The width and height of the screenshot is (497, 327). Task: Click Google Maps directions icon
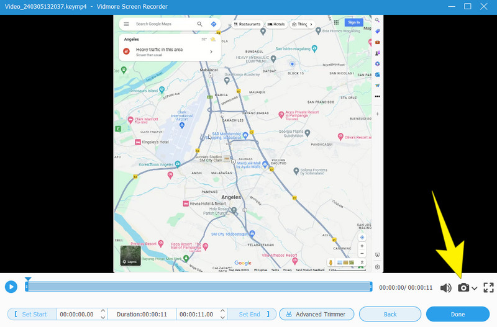pyautogui.click(x=214, y=24)
